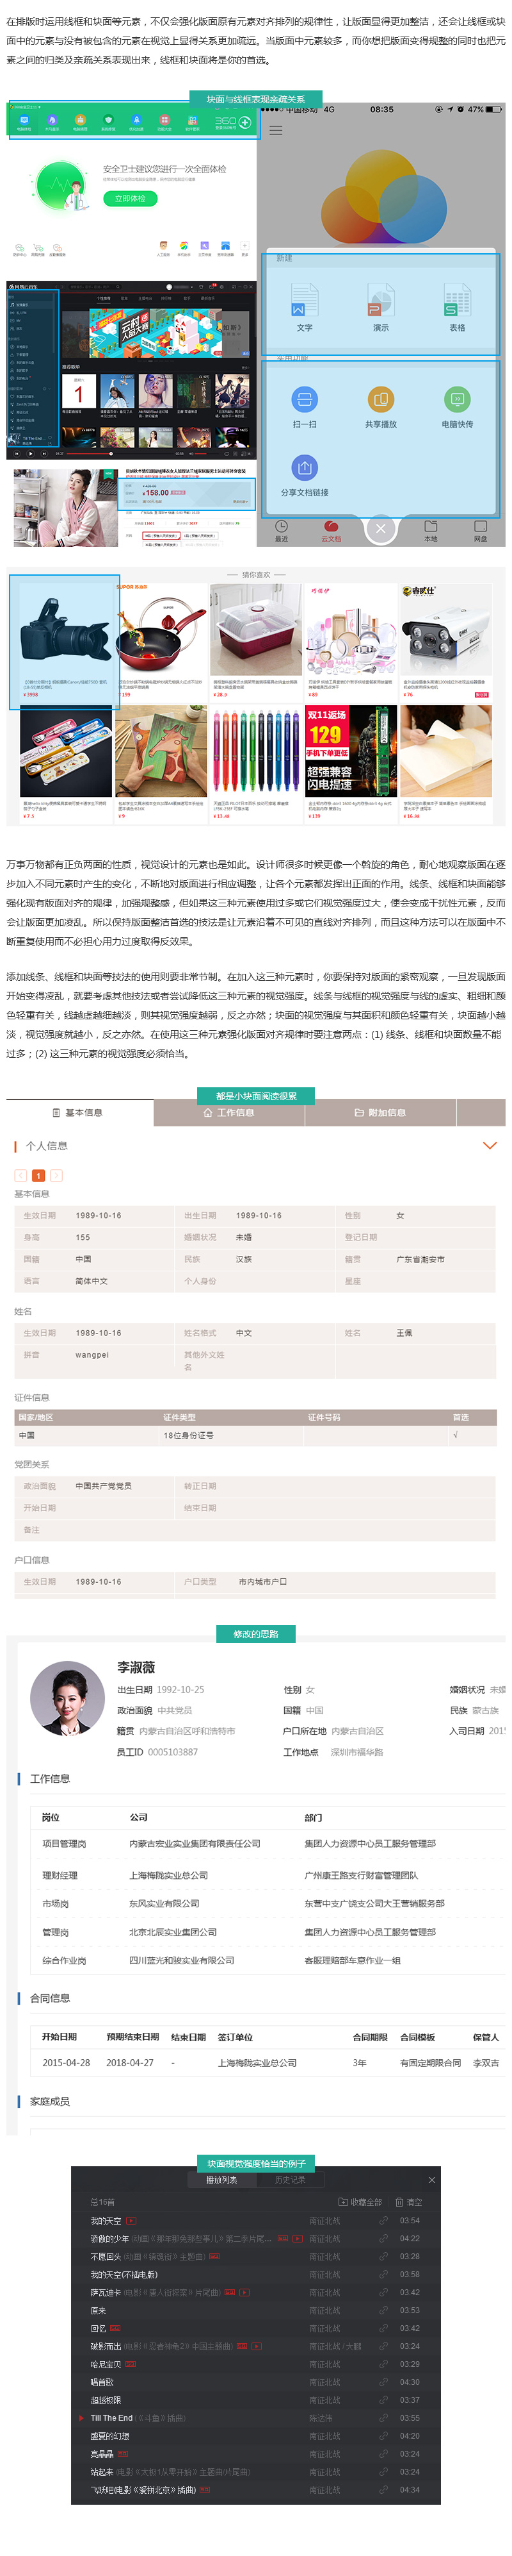
Task: Tap the round X close button in the phone app
Action: [x=380, y=529]
